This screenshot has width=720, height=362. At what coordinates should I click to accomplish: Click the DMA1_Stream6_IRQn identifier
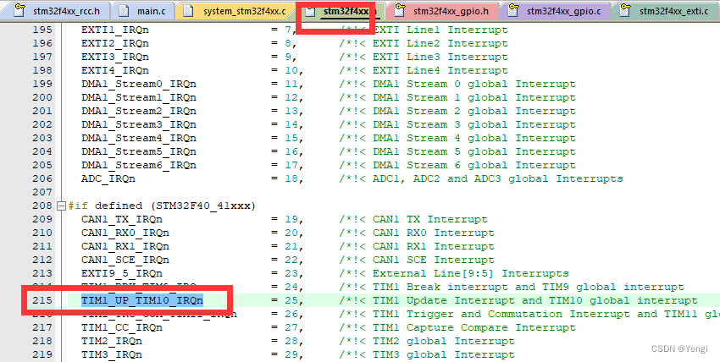pos(139,166)
